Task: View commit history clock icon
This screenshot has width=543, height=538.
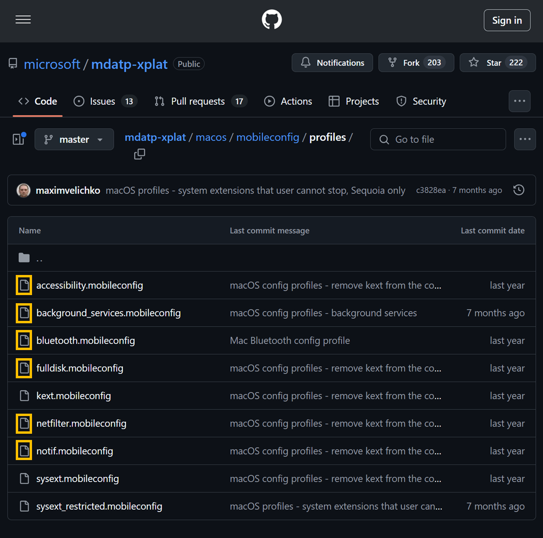Action: pyautogui.click(x=519, y=190)
